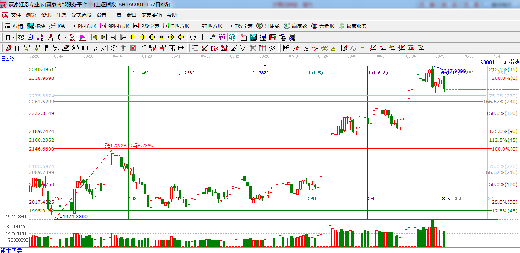Click the crosshair cursor tool

(x=203, y=37)
